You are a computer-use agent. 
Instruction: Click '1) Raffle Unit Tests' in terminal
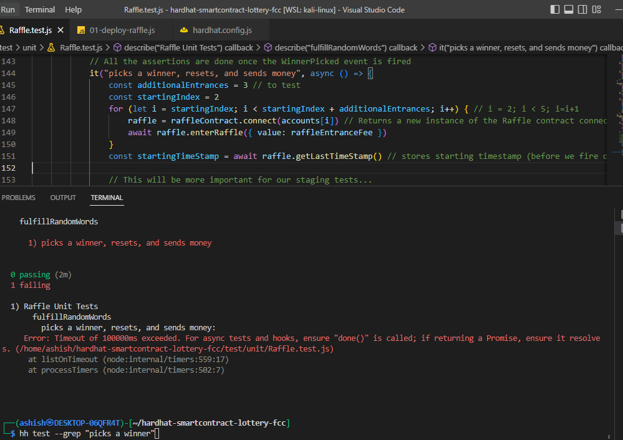54,307
